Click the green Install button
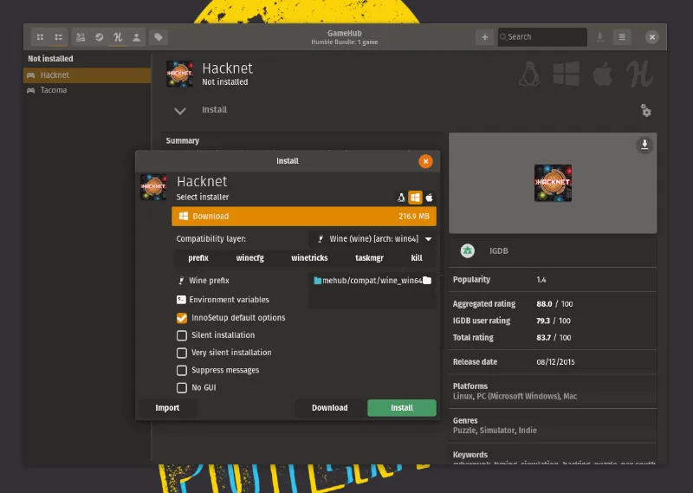 pyautogui.click(x=402, y=408)
